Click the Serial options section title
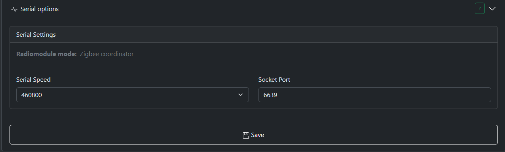505x152 pixels. click(39, 9)
